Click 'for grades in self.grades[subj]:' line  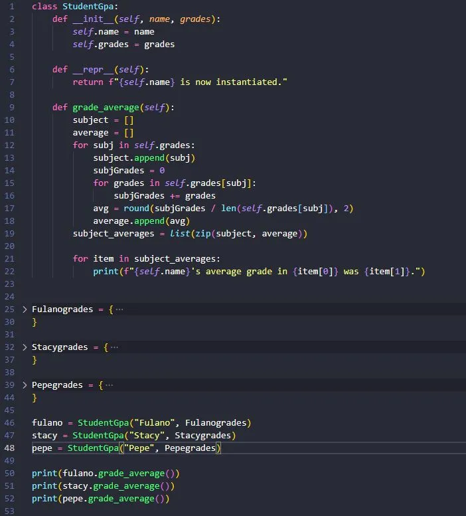[x=175, y=183]
